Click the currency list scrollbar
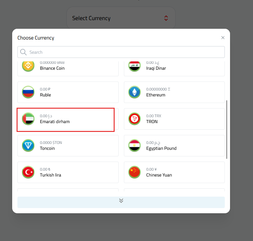This screenshot has width=253, height=241. coord(227,129)
